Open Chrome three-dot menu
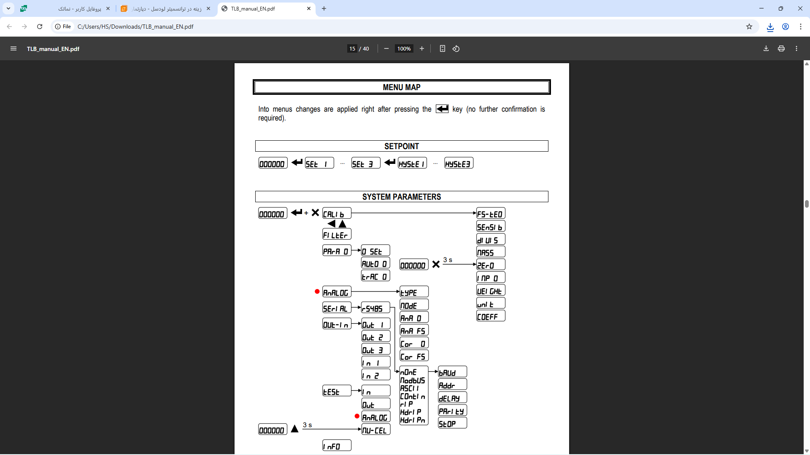This screenshot has height=455, width=810. 800,27
